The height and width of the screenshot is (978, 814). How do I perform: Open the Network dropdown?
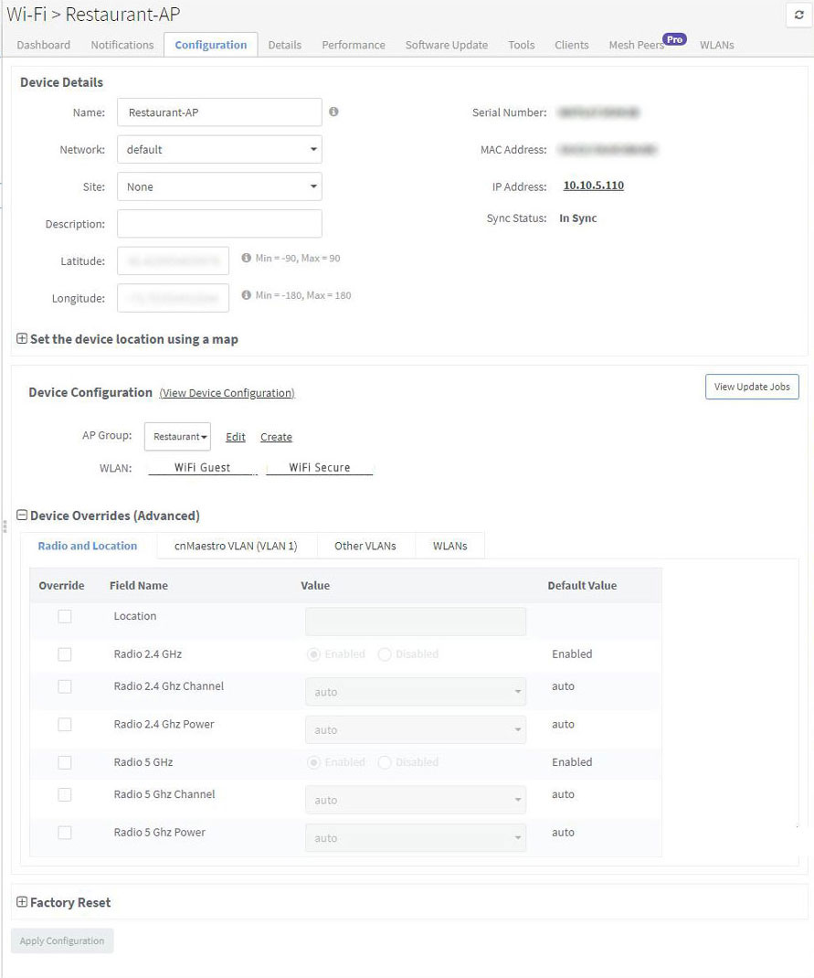coord(219,150)
